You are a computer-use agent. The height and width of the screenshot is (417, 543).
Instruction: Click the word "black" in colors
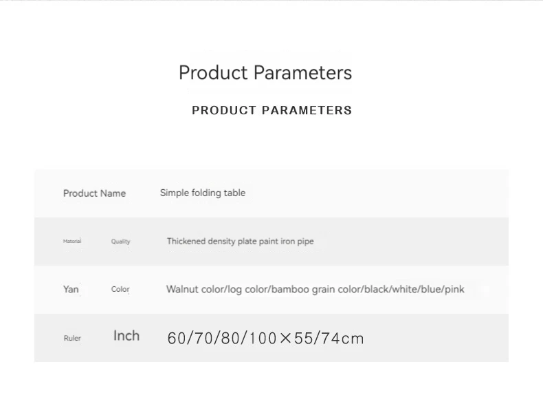tap(377, 289)
